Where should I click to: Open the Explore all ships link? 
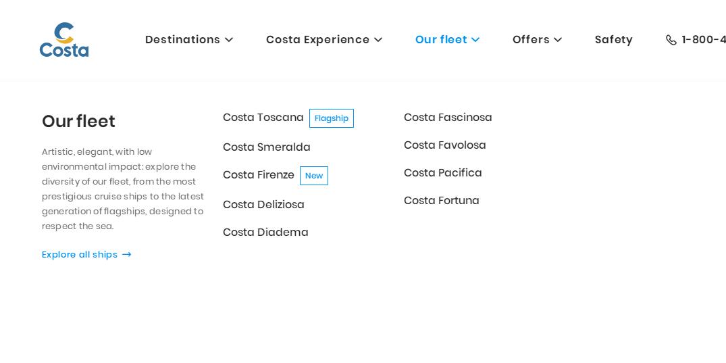(x=80, y=255)
